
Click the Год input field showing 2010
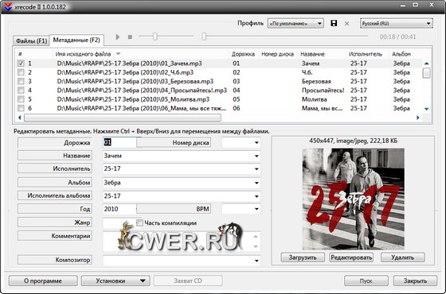119,209
